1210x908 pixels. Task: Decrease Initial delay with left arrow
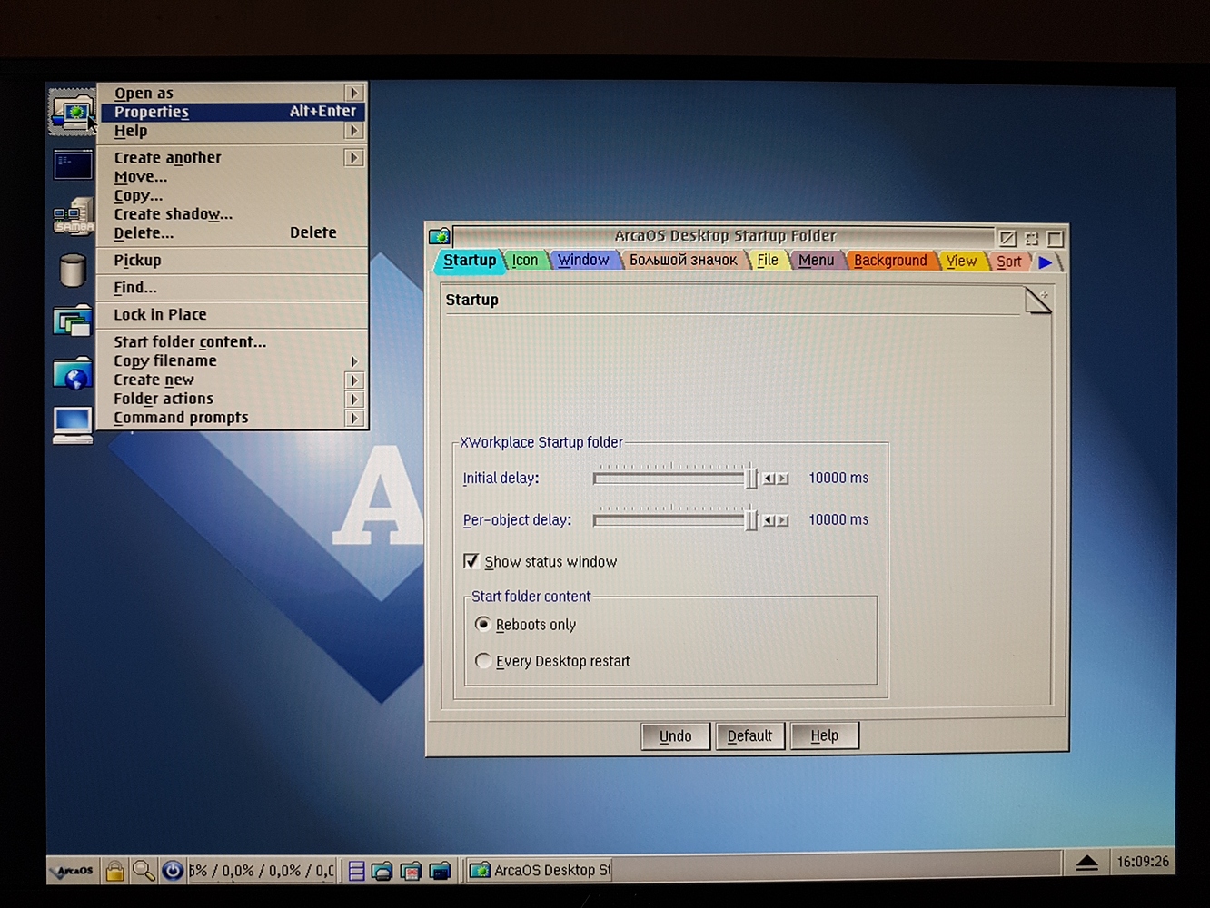(769, 479)
